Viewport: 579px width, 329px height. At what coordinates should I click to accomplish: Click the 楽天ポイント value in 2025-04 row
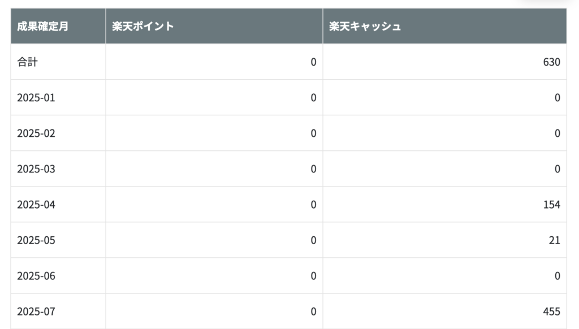313,205
